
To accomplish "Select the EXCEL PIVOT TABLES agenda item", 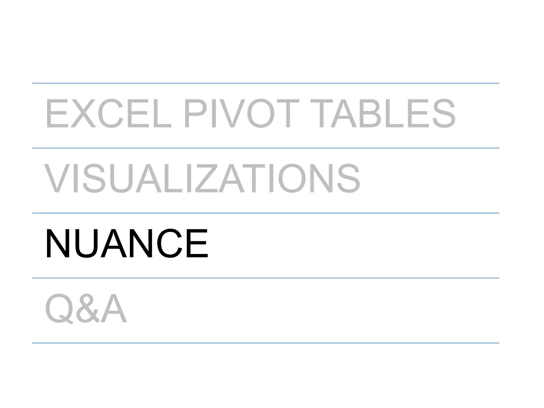I will tap(250, 113).
